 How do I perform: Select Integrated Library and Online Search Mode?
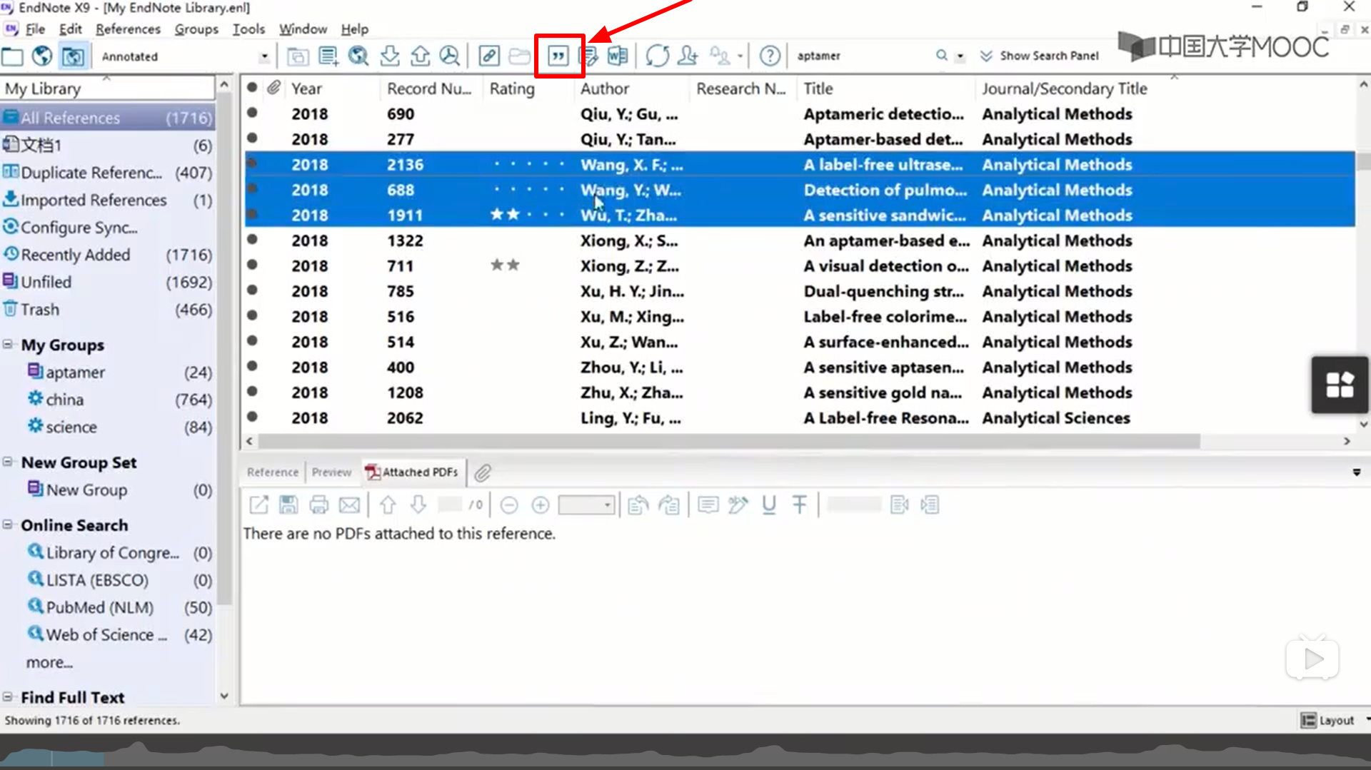tap(73, 56)
